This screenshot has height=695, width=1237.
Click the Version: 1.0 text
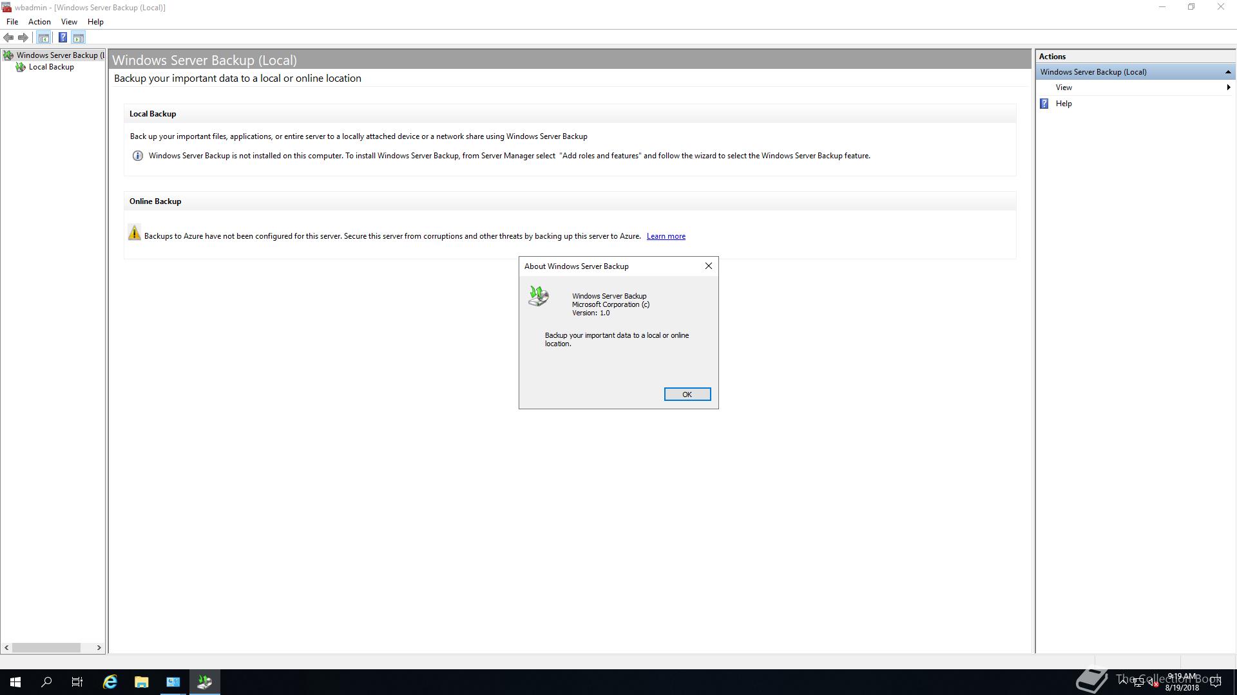591,313
